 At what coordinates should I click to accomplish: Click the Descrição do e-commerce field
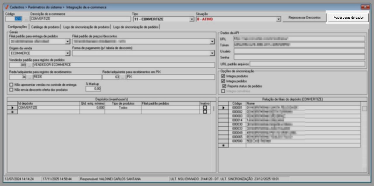80,19
